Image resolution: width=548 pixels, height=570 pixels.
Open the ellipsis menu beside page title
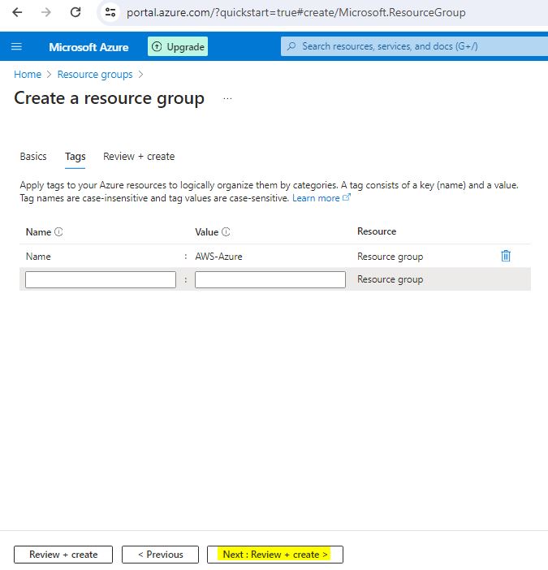click(227, 98)
